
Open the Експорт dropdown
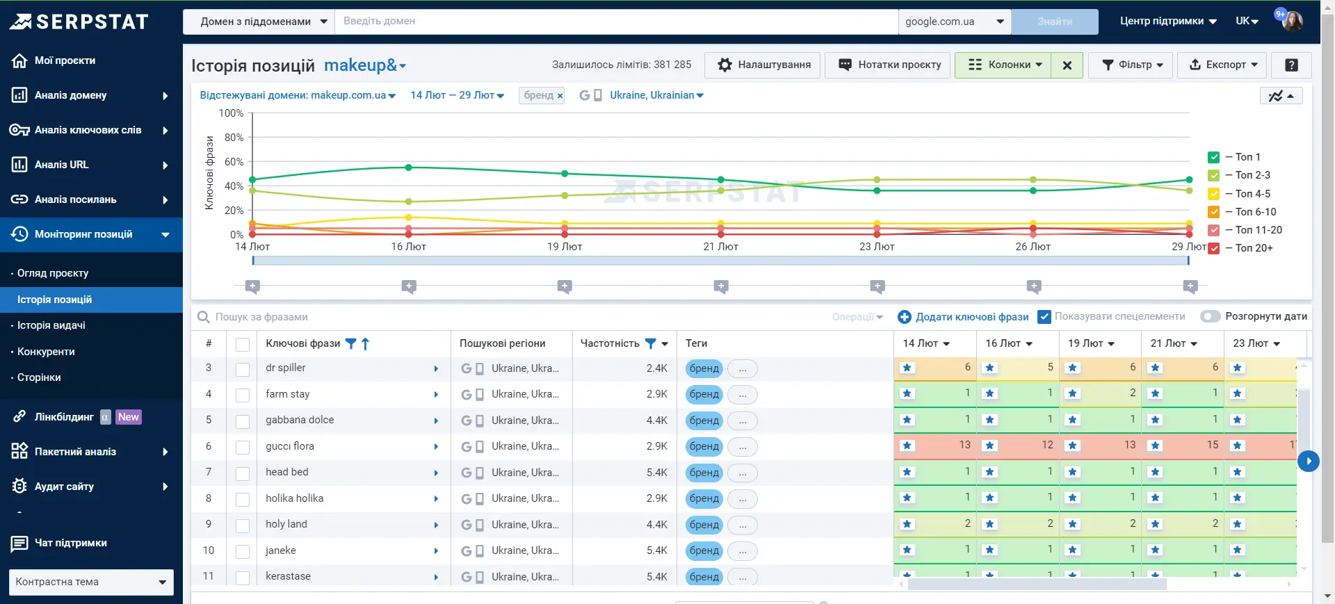tap(1222, 65)
